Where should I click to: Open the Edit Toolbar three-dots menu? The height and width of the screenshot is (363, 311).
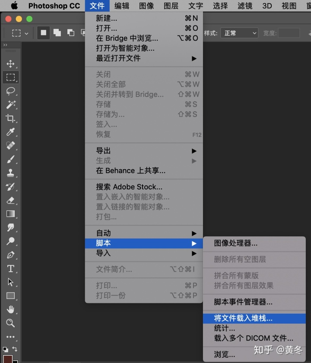pyautogui.click(x=10, y=337)
